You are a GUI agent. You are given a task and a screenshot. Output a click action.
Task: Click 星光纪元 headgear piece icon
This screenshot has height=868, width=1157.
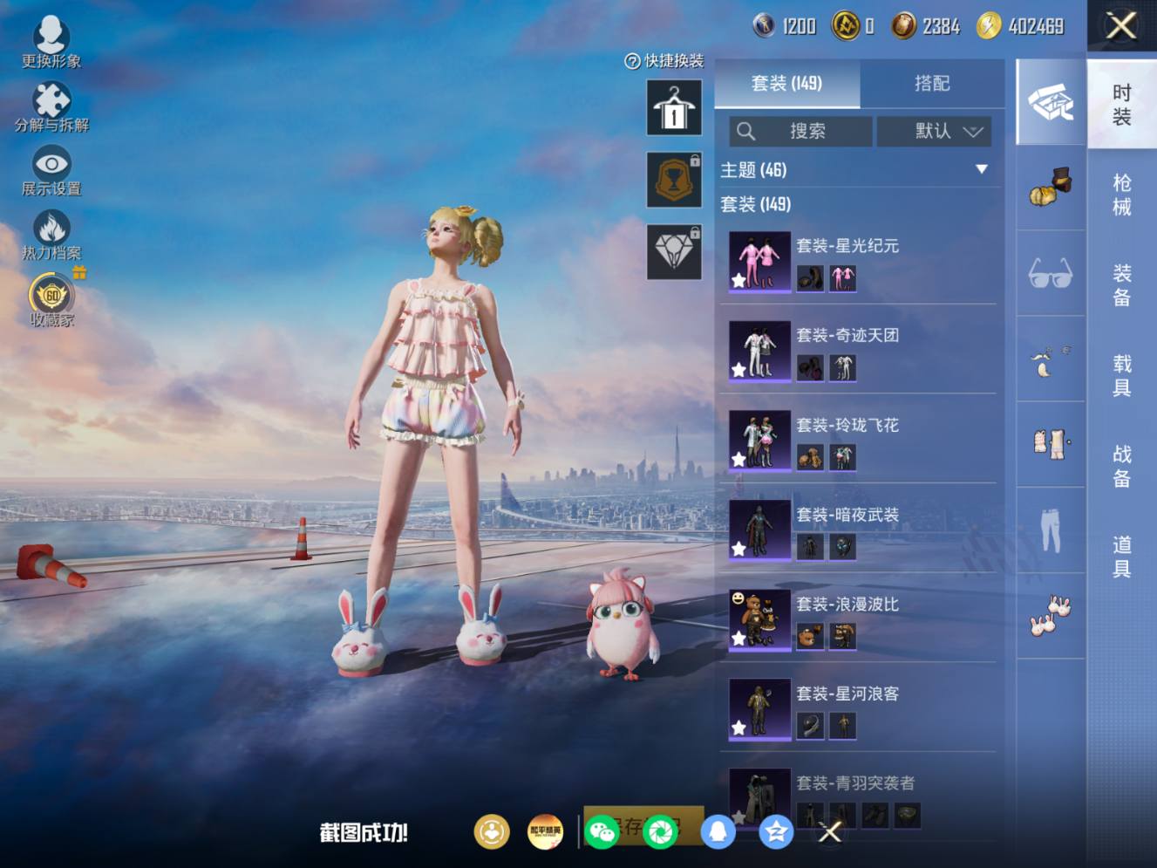810,278
